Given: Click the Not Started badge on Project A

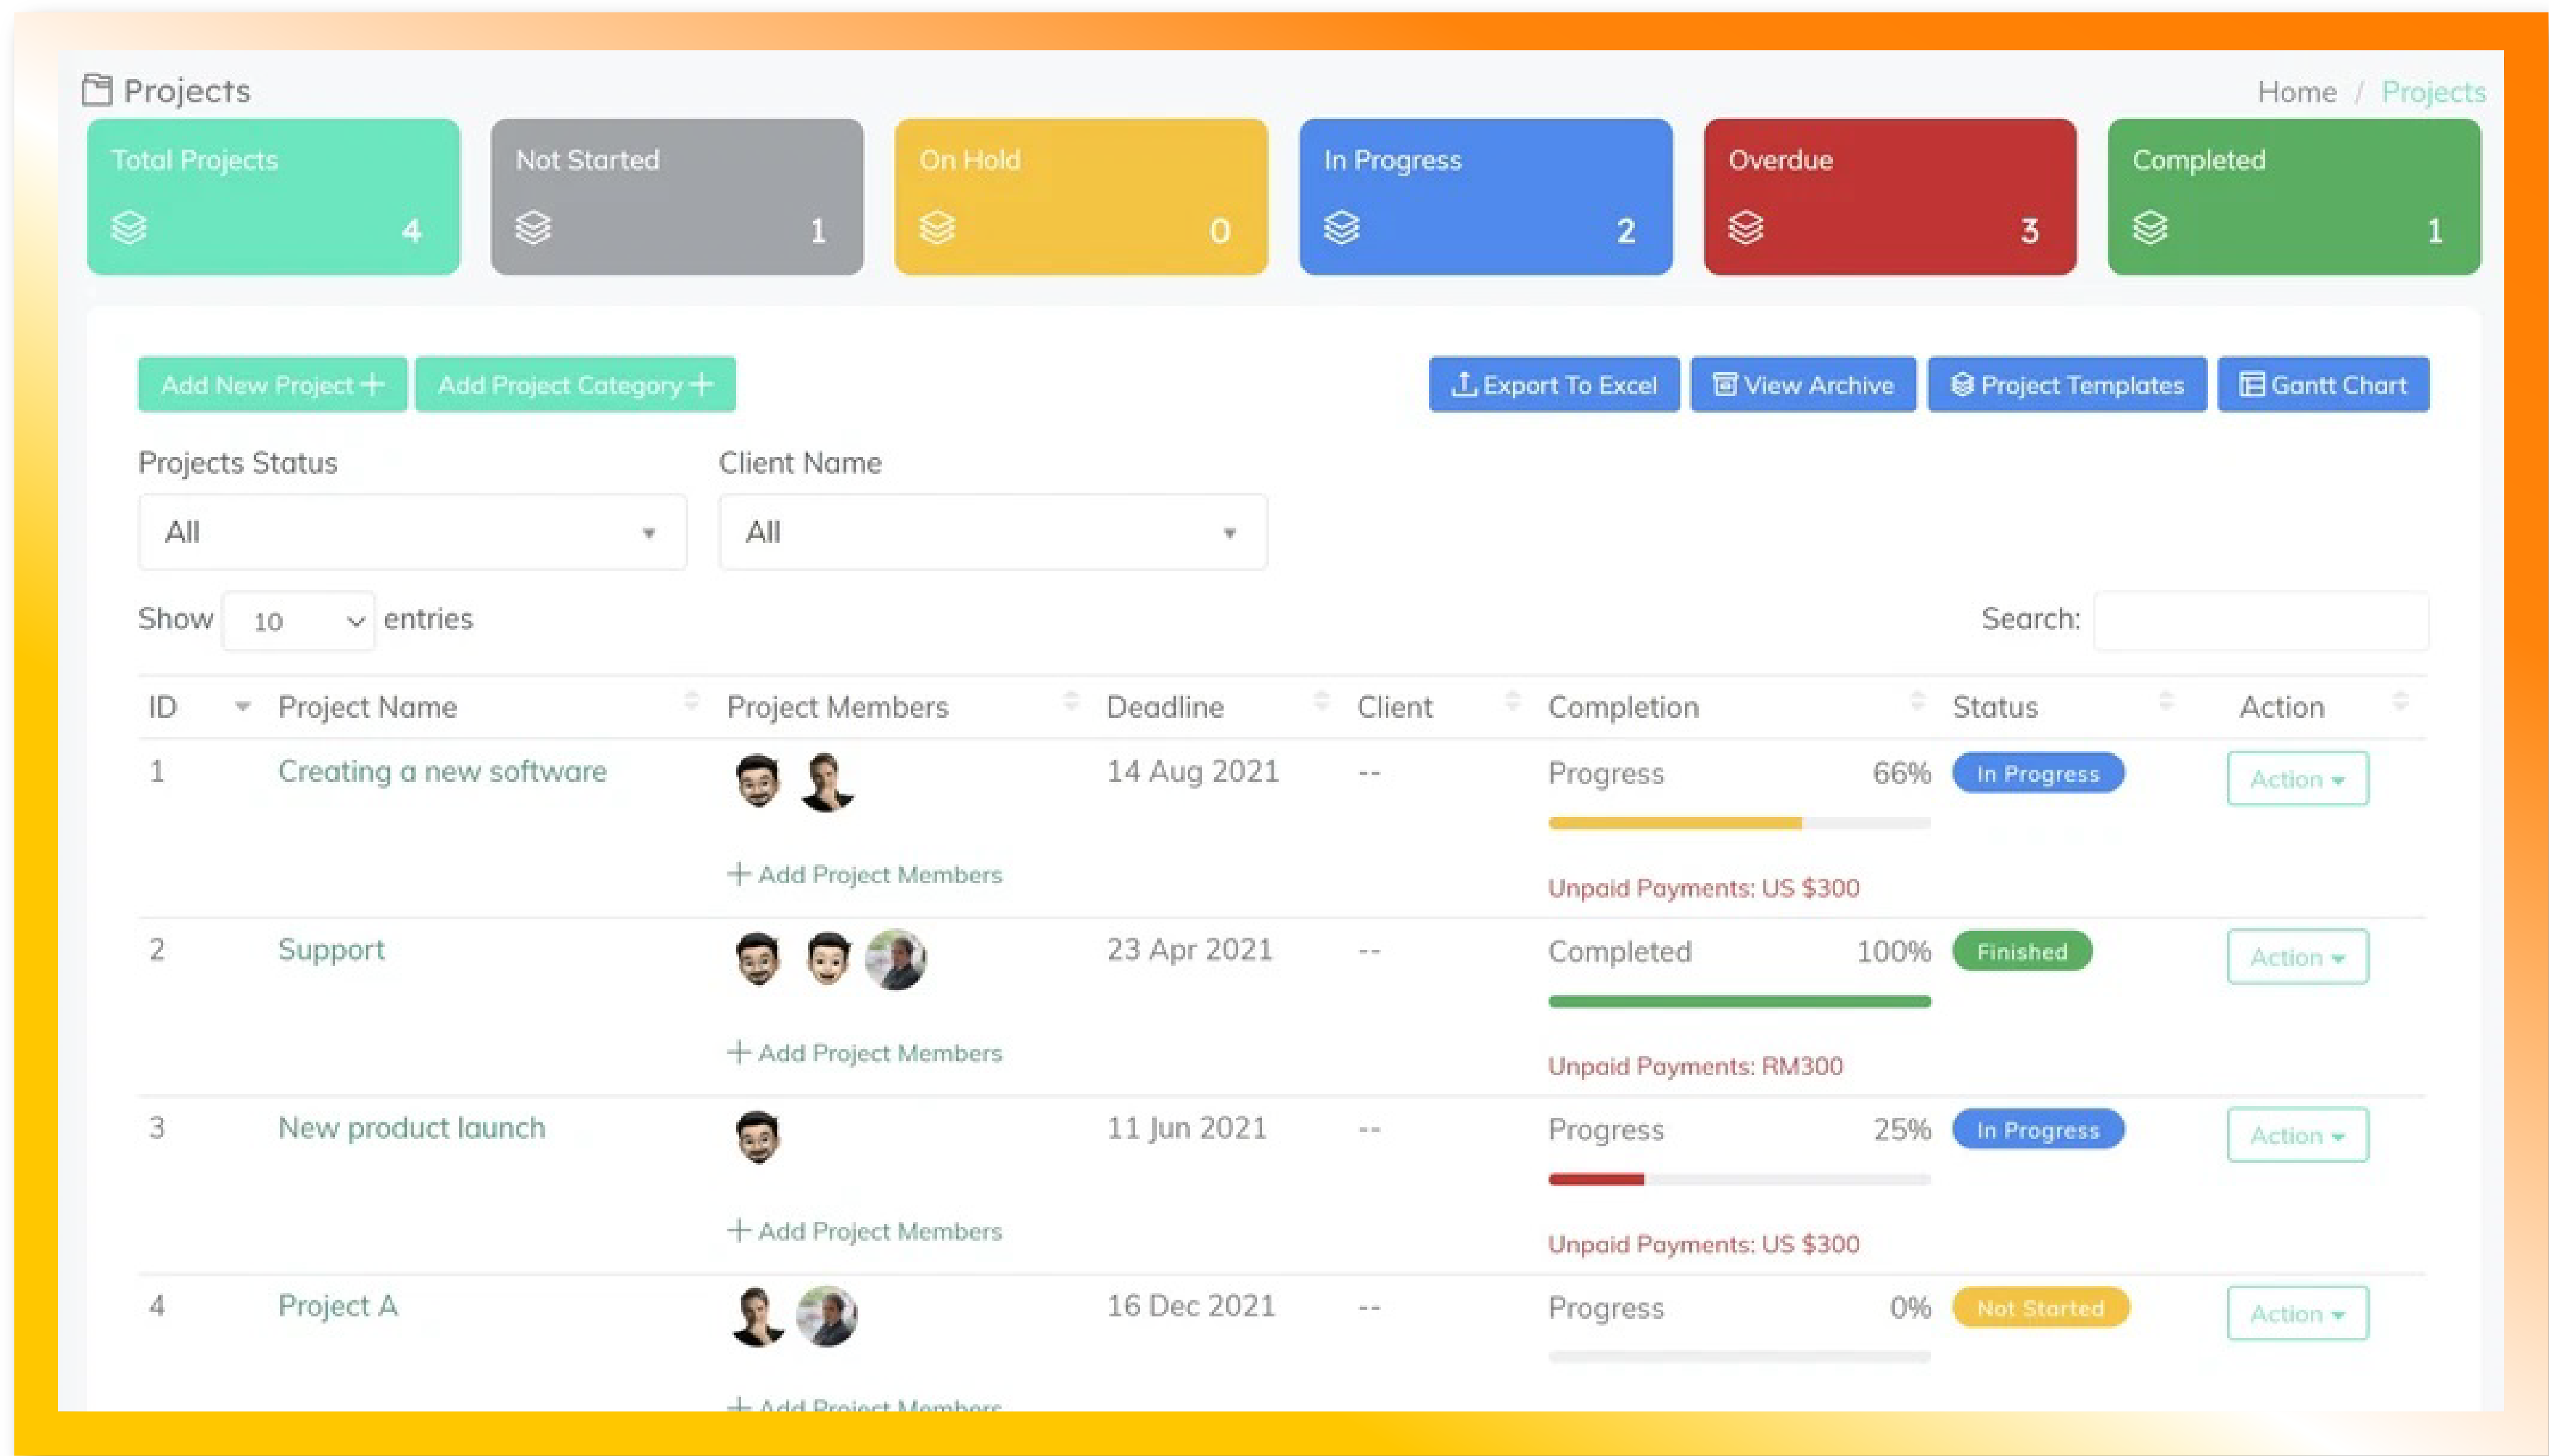Looking at the screenshot, I should (2042, 1308).
